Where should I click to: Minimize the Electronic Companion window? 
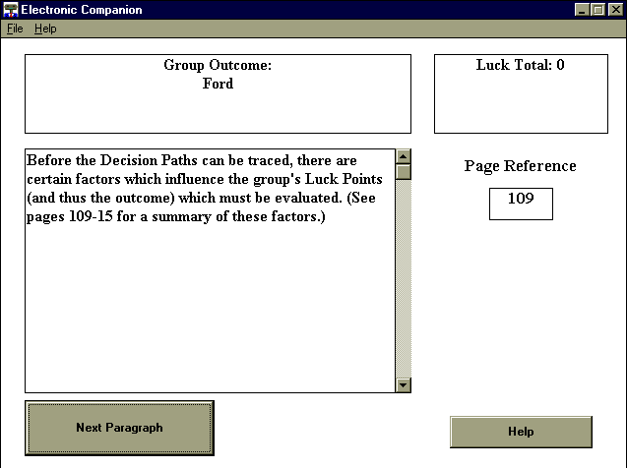tap(582, 10)
